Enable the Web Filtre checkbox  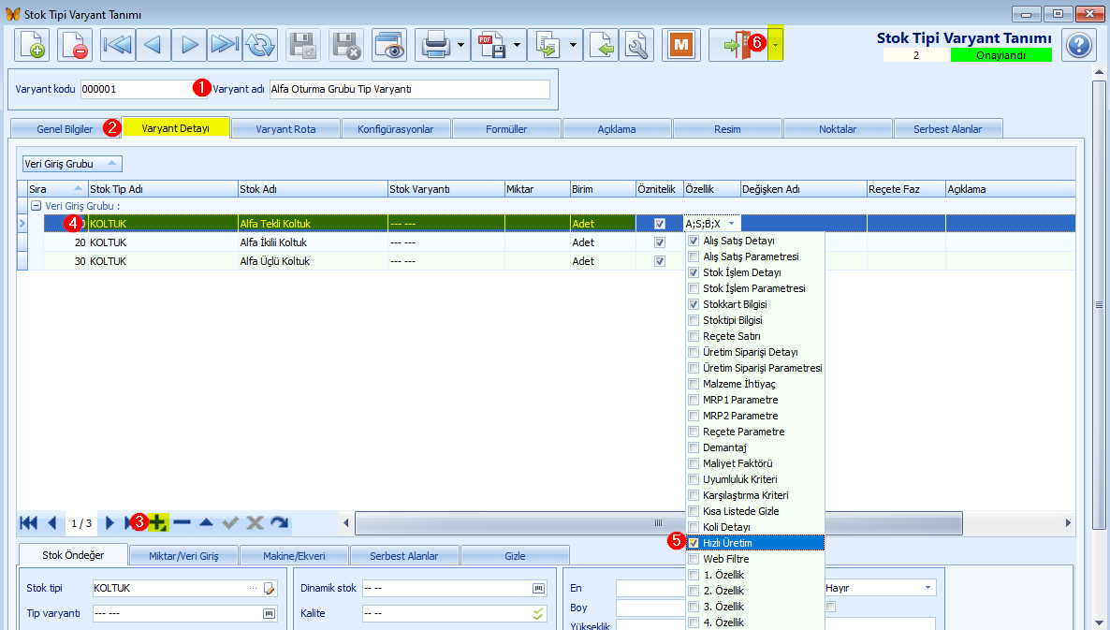click(694, 559)
